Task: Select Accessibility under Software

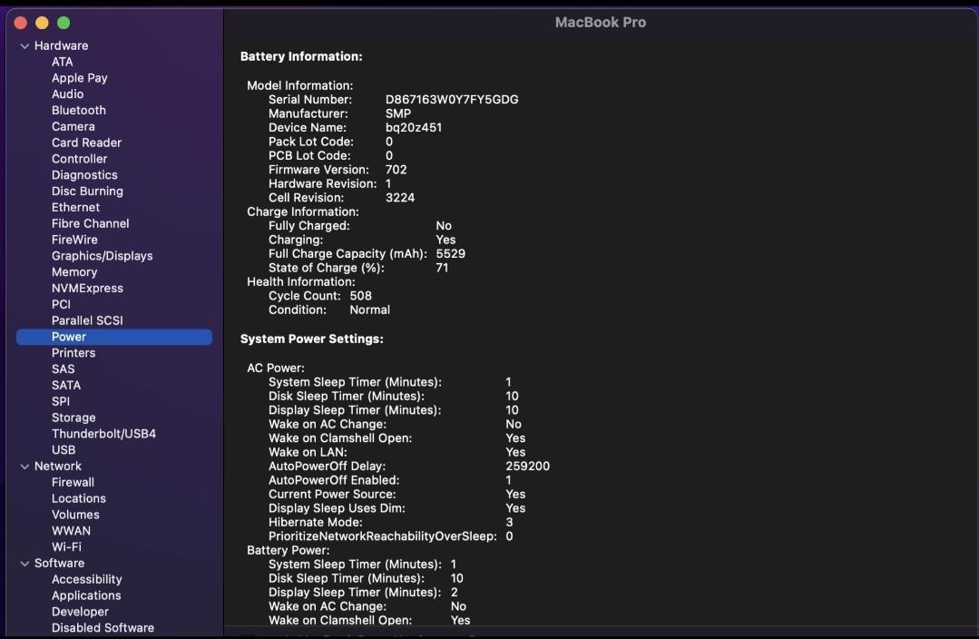Action: [x=87, y=580]
